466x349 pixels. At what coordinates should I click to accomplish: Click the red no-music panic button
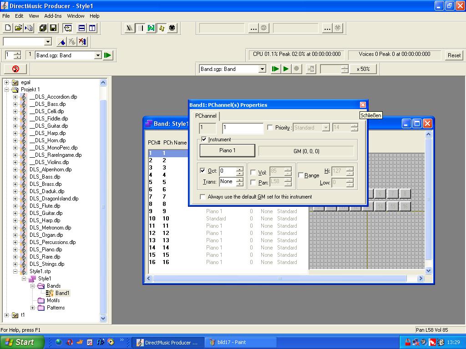[x=15, y=69]
